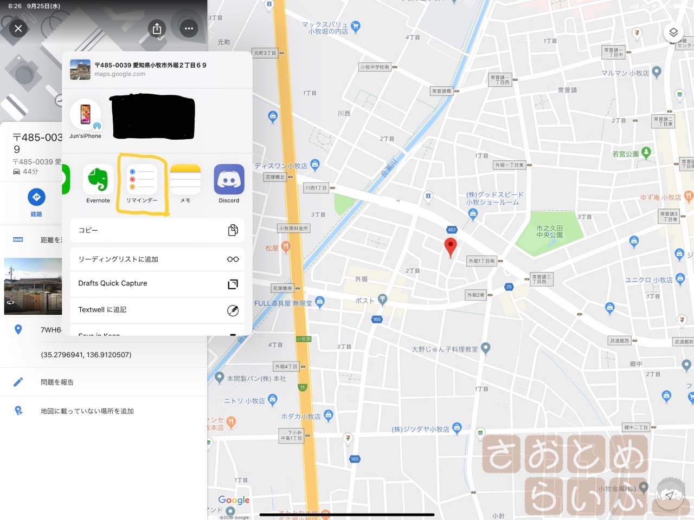The height and width of the screenshot is (520, 694).
Task: Choose Drafts Quick Capture action
Action: [157, 284]
